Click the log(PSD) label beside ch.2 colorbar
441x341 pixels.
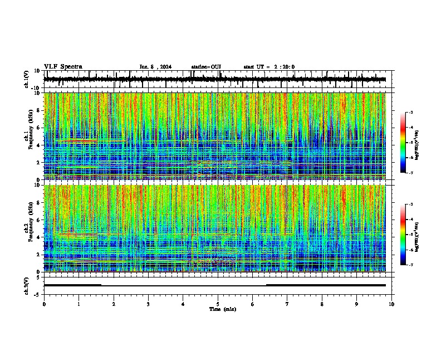click(x=416, y=237)
